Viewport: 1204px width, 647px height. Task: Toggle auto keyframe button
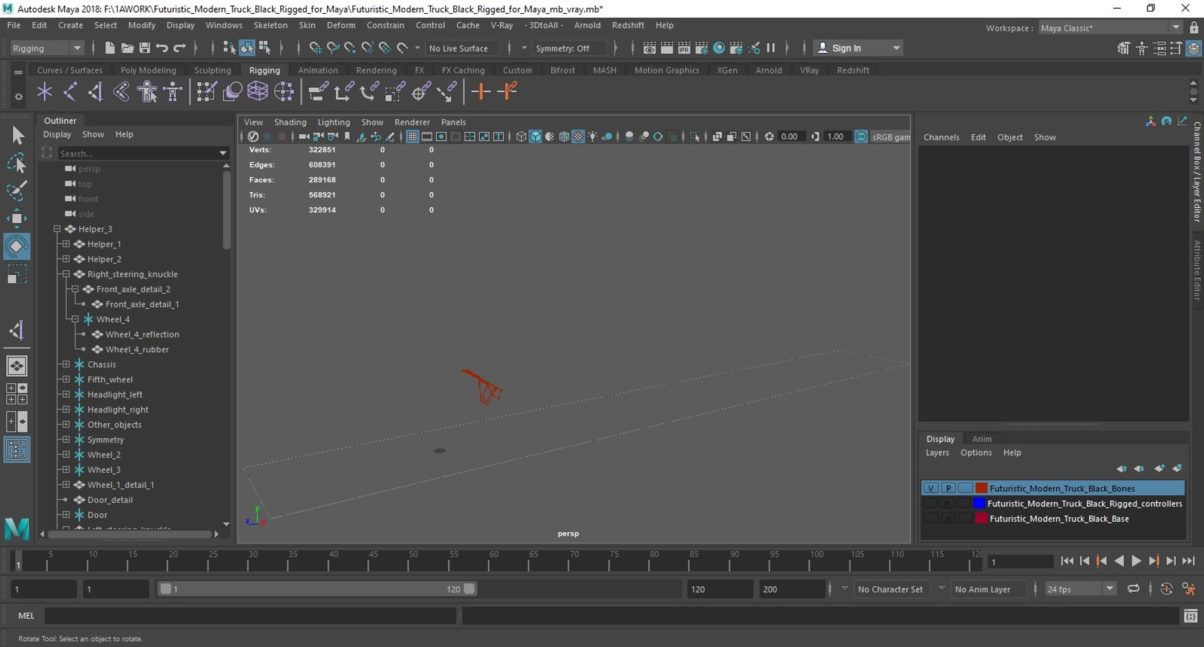click(x=1166, y=589)
